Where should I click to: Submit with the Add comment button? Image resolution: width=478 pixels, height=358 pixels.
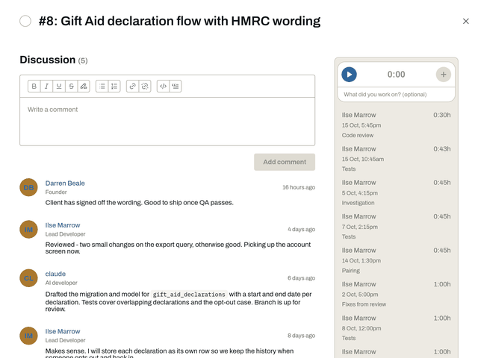[285, 162]
